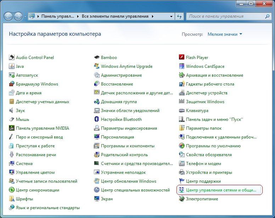Click the Родительский контроль icon

pos(97,155)
